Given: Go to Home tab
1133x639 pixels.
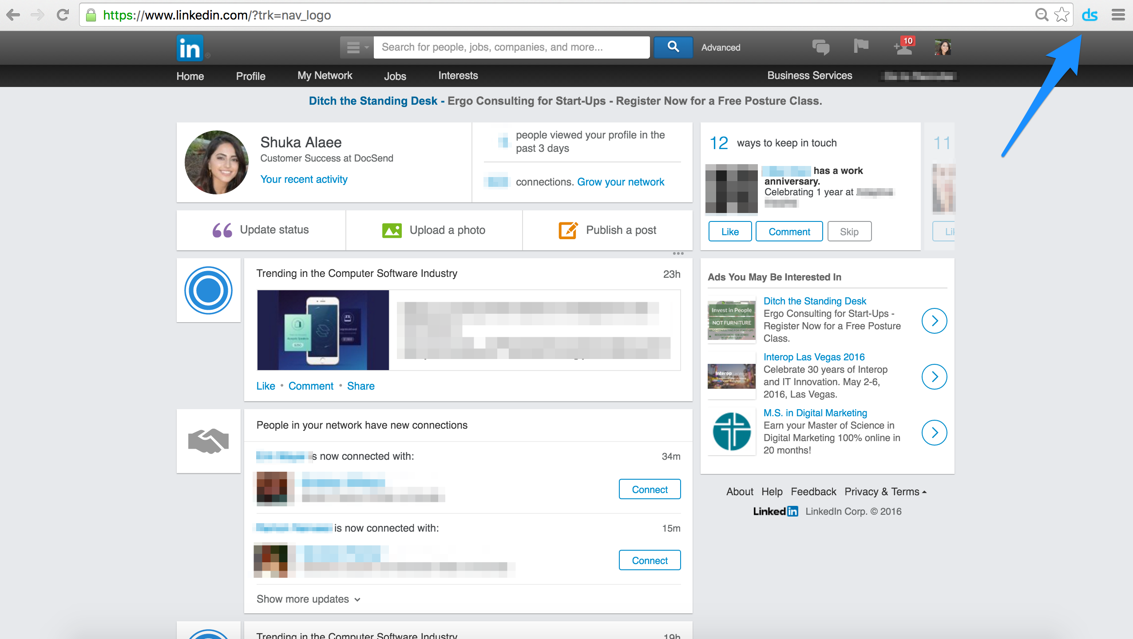Looking at the screenshot, I should point(190,76).
